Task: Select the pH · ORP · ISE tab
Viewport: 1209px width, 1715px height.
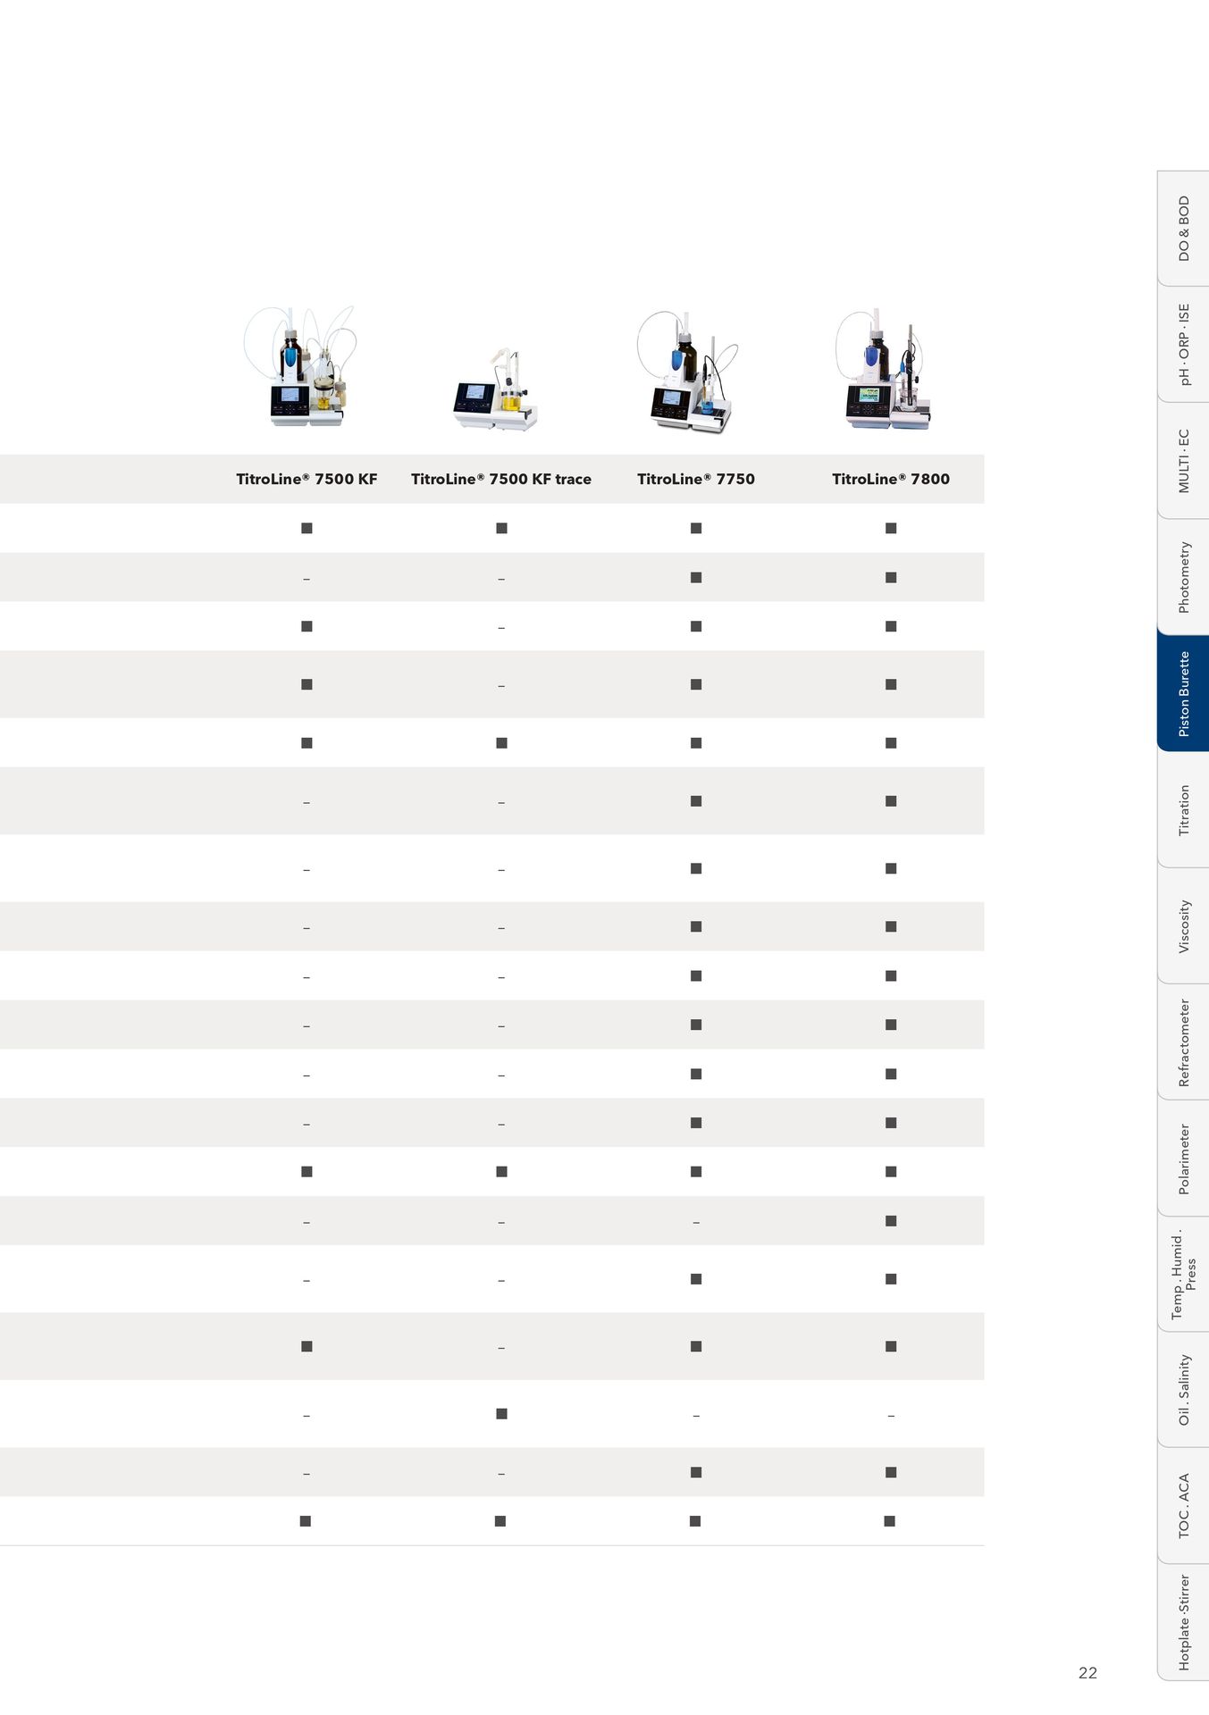Action: pyautogui.click(x=1184, y=344)
